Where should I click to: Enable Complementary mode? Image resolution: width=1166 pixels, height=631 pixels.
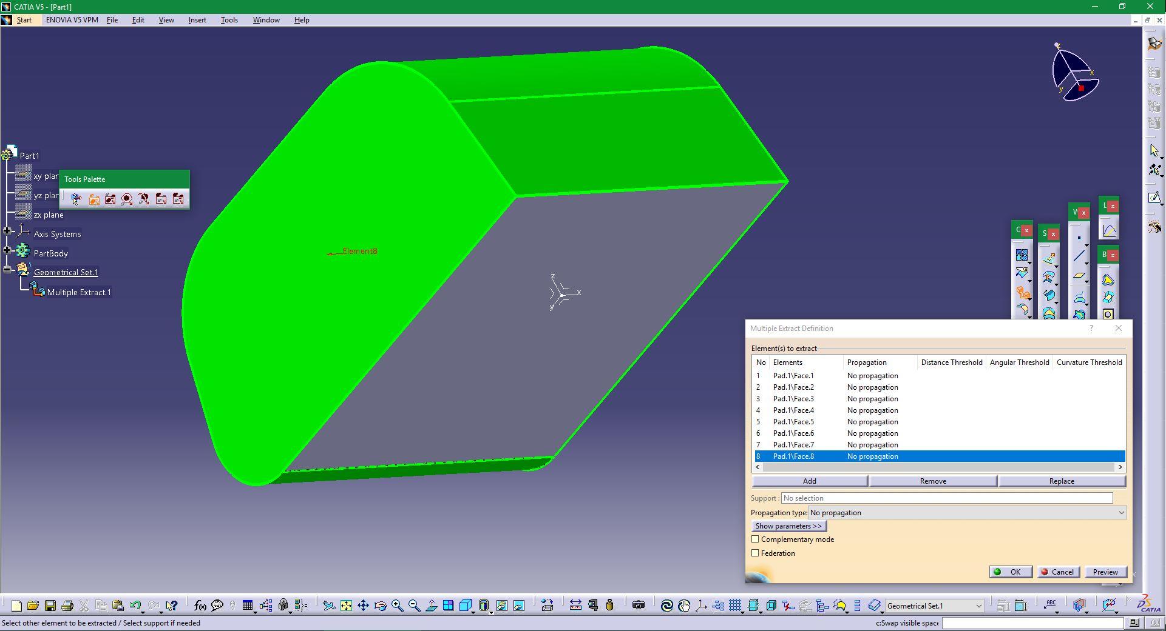[755, 539]
